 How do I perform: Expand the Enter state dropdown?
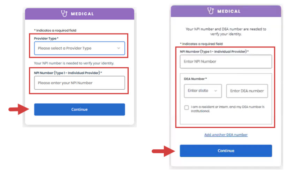click(x=202, y=91)
